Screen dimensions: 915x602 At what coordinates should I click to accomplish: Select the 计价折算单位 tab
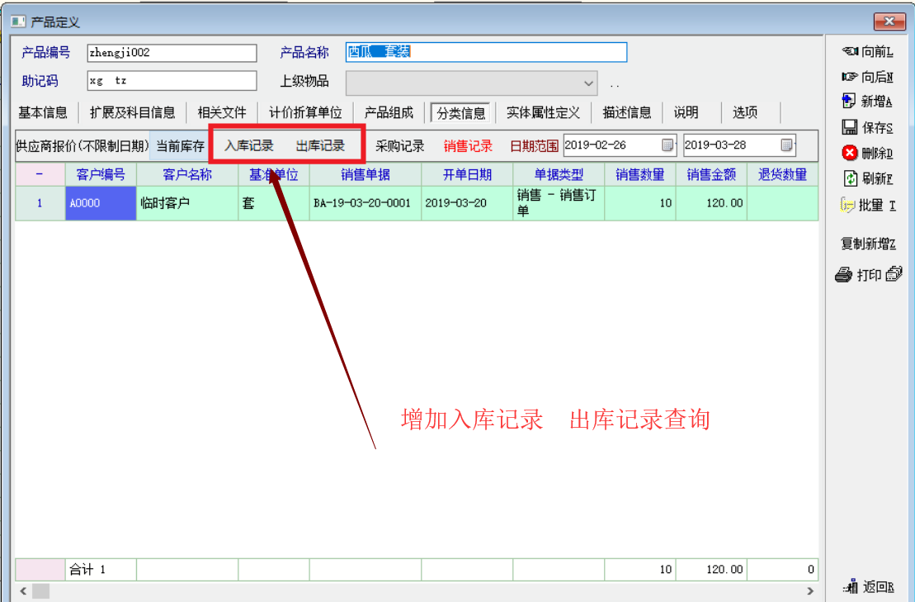pos(305,112)
